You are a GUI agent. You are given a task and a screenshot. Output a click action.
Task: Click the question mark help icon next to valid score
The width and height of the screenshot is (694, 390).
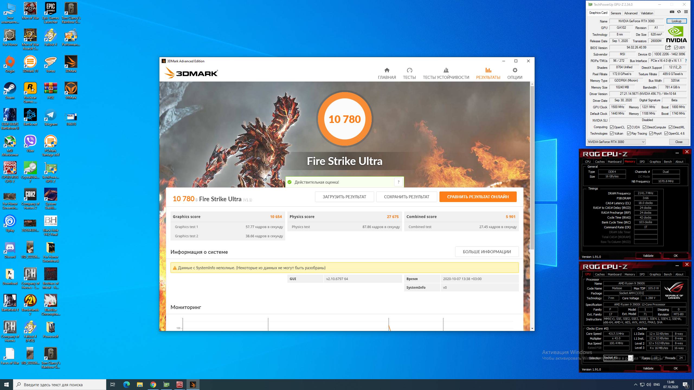coord(399,182)
